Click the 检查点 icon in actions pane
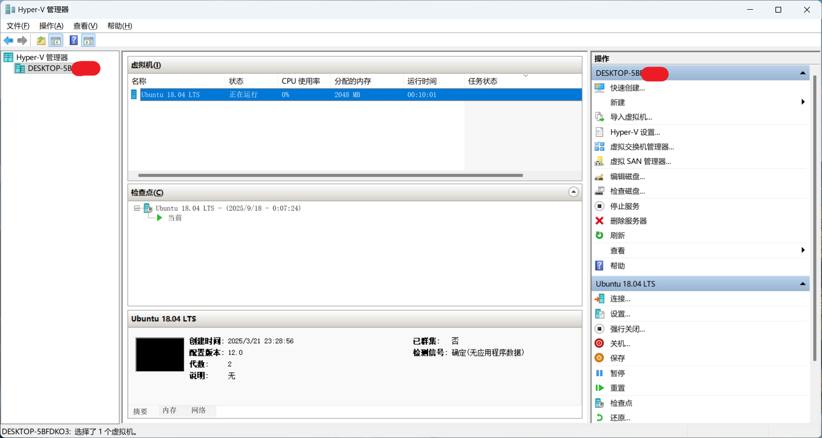The height and width of the screenshot is (438, 822). tap(599, 403)
